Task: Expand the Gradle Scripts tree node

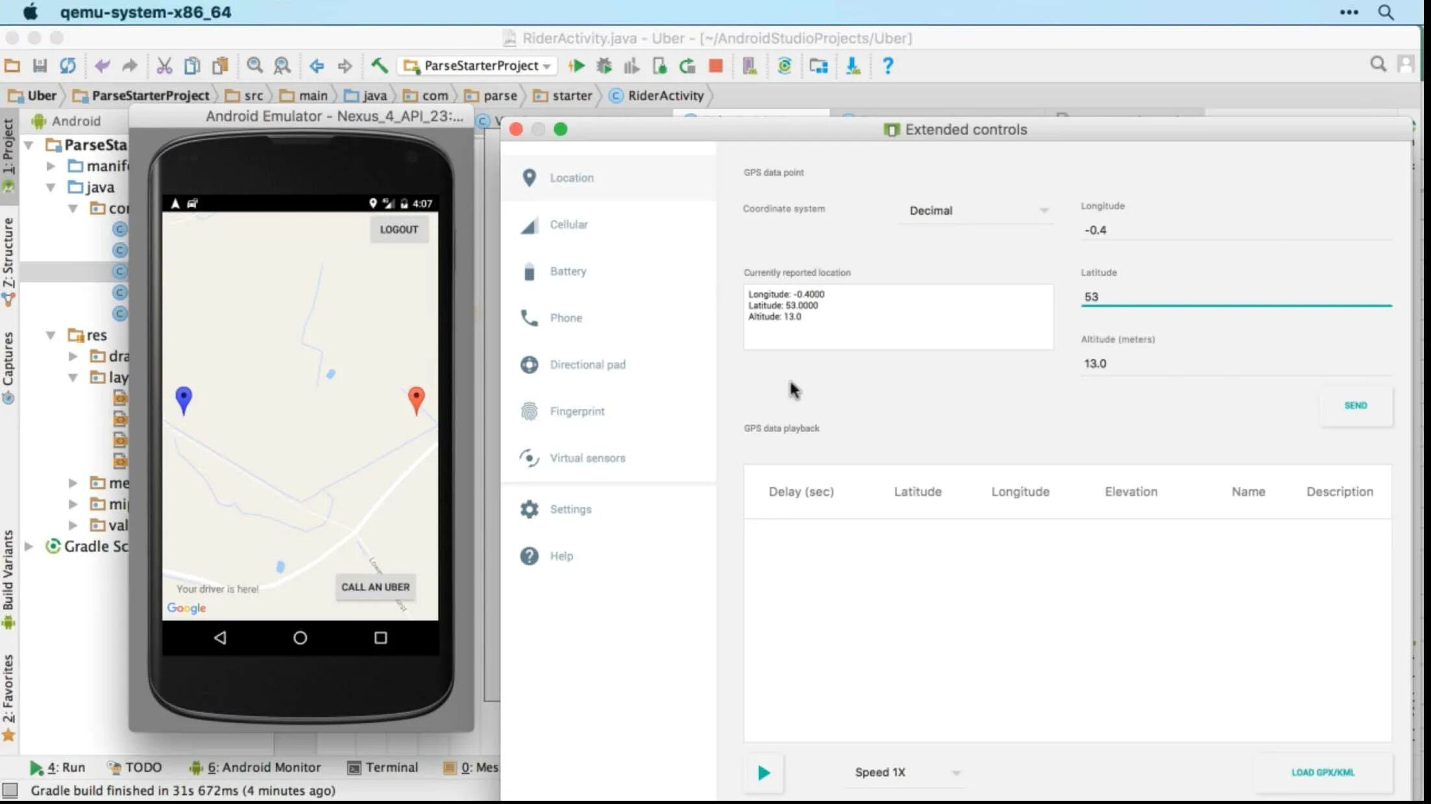Action: (29, 546)
